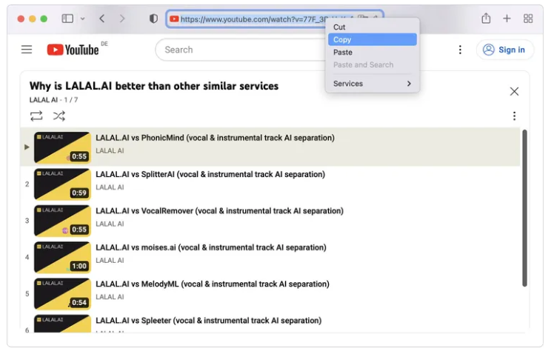Image resolution: width=551 pixels, height=357 pixels.
Task: Open the LALAL.AI vs Spleeter thumbnail
Action: (x=62, y=324)
